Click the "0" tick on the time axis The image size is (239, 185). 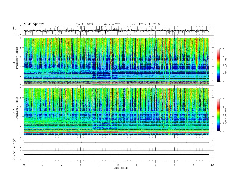point(24,165)
